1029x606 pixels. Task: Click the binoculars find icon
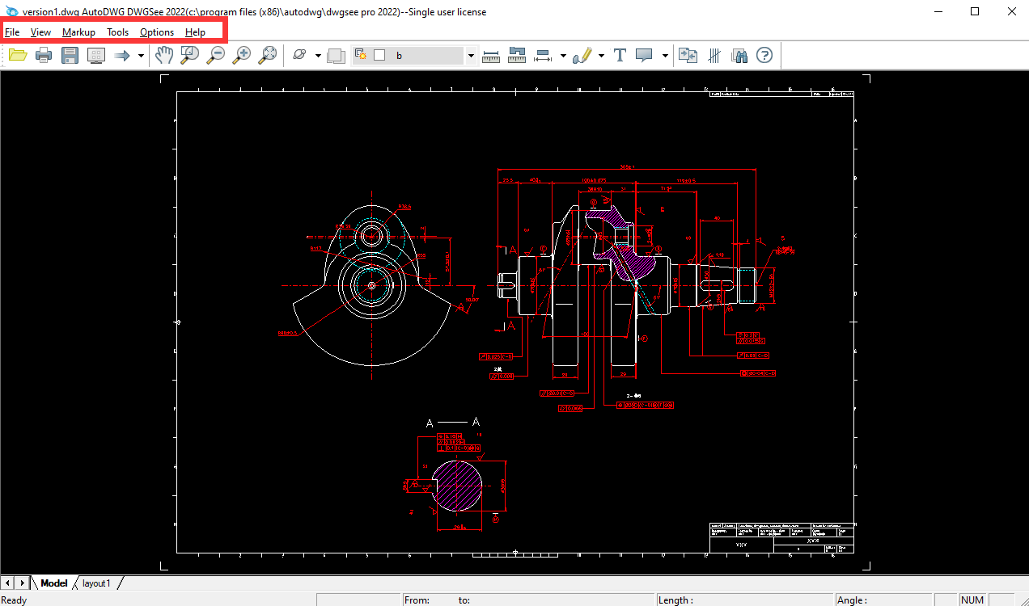(x=739, y=55)
